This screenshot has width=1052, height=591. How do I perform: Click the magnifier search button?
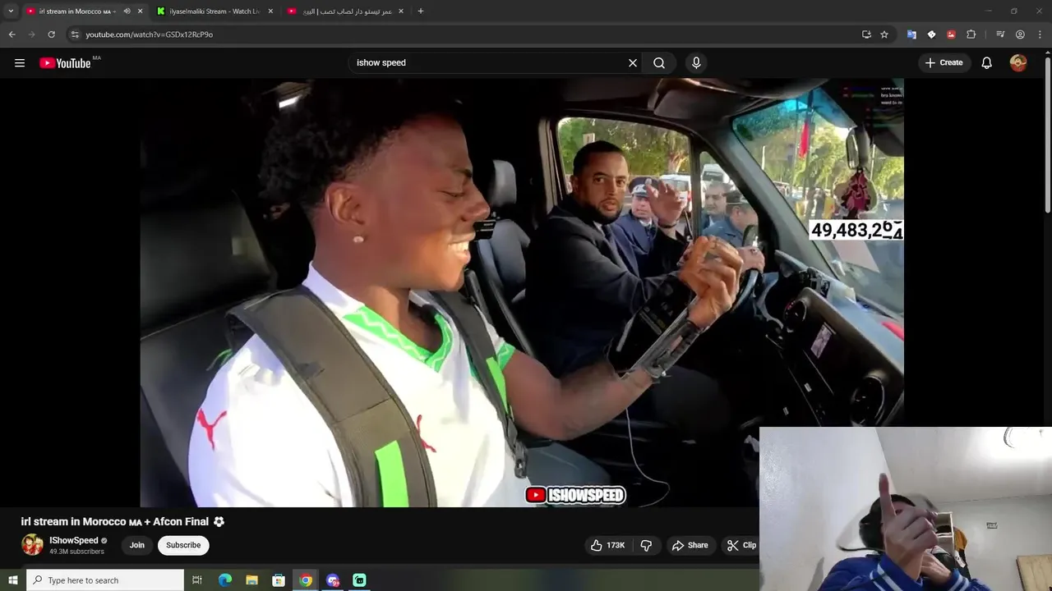659,62
